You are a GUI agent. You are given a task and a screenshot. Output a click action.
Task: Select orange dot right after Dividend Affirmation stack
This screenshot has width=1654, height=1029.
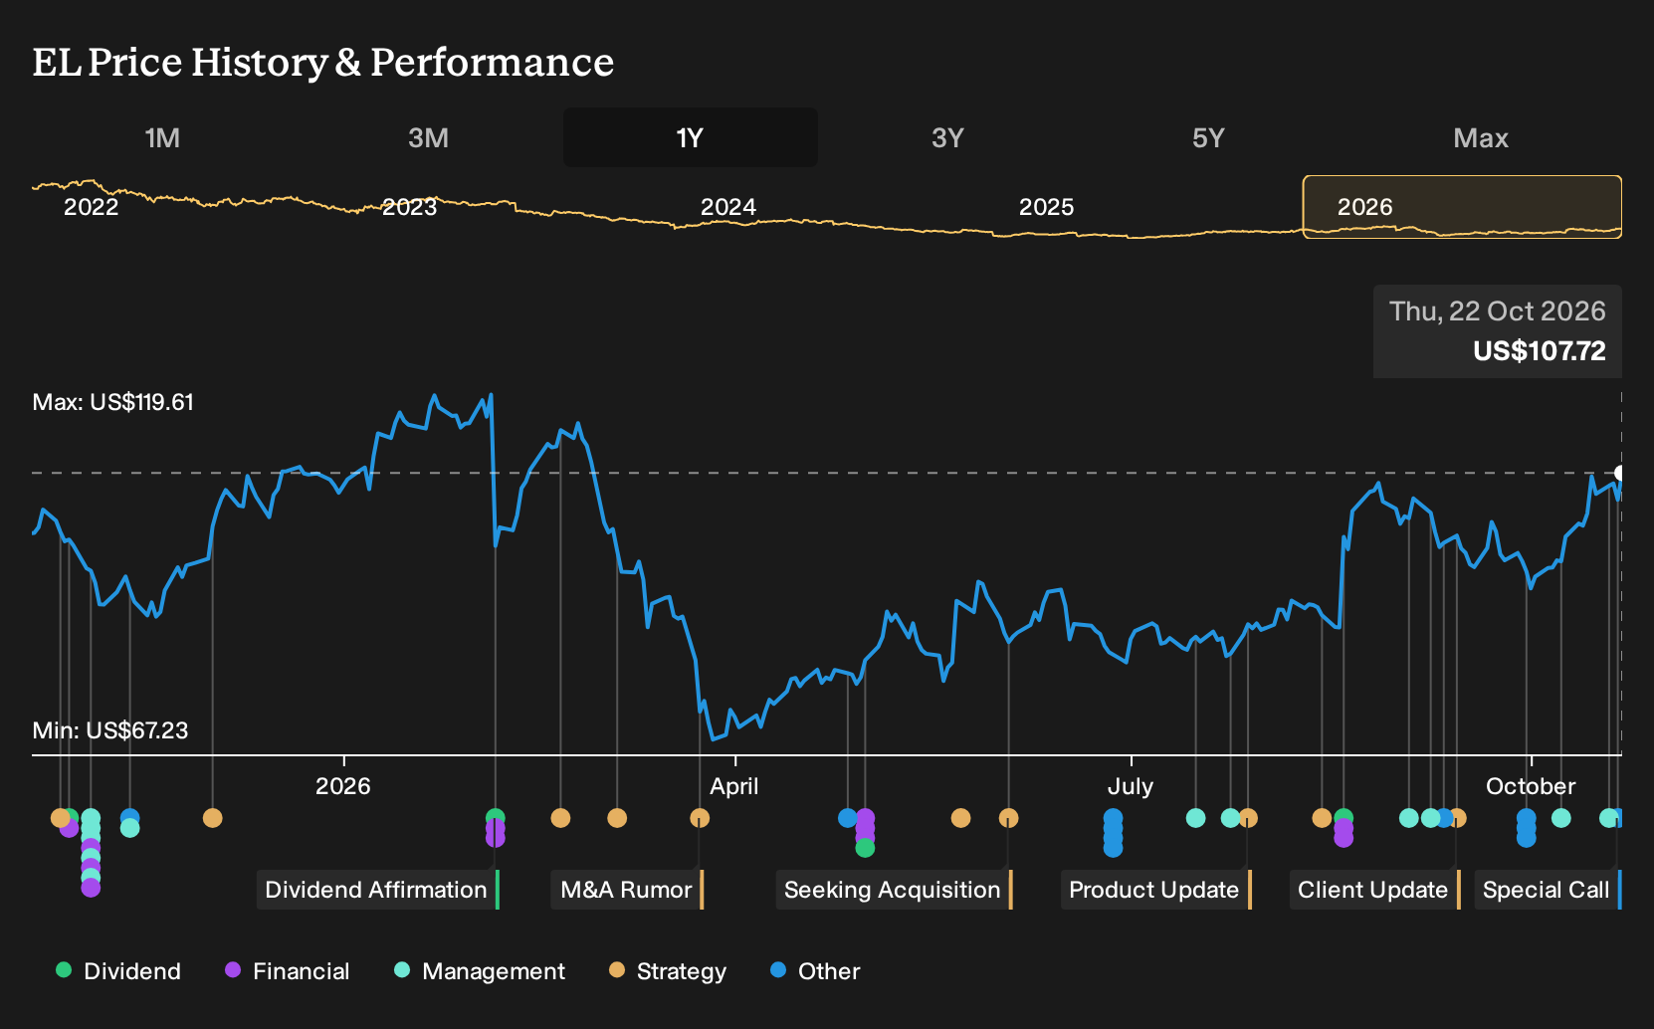tap(560, 818)
